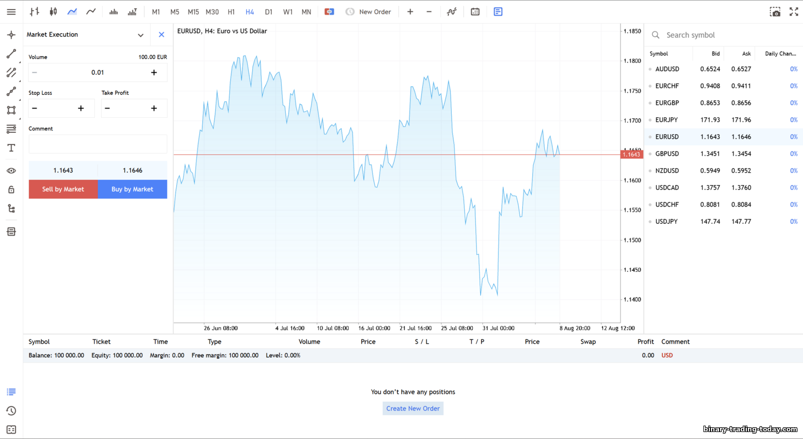Increase the order volume with plus

154,73
